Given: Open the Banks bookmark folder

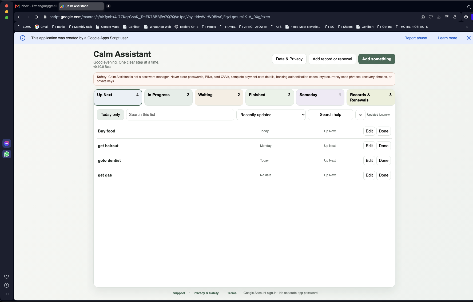Looking at the screenshot, I should pyautogui.click(x=59, y=27).
